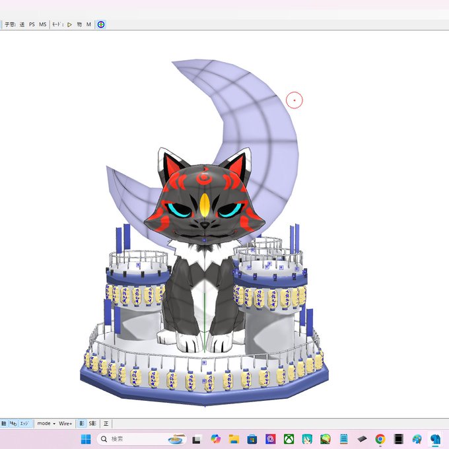Open the dark tablet icon in taskbar
Screen dimensions: 449x449
[362, 439]
